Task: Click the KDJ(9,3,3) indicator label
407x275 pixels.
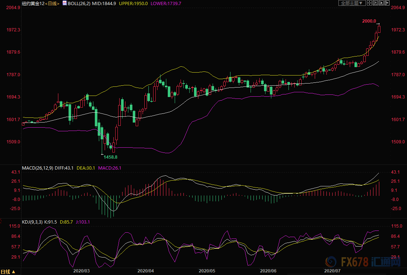Action: pyautogui.click(x=32, y=222)
